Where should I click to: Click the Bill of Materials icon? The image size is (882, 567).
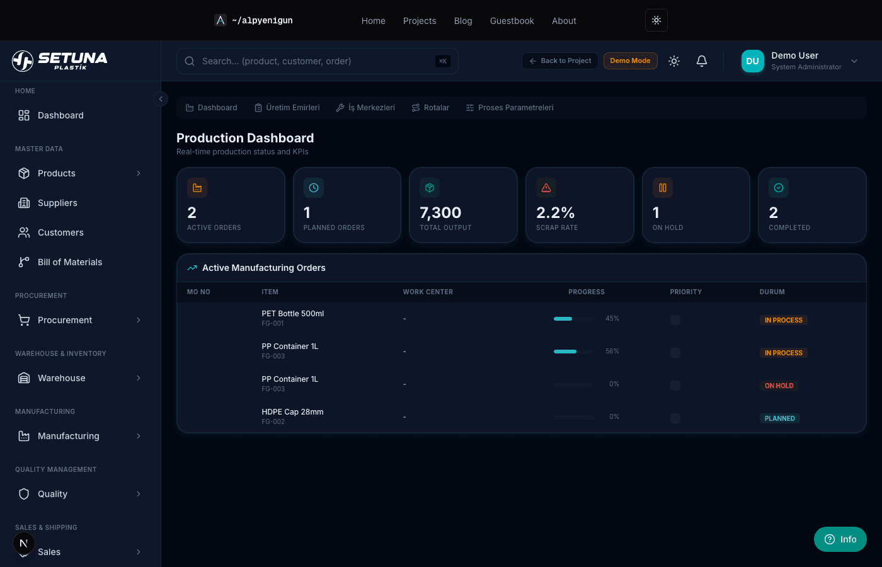pyautogui.click(x=24, y=262)
